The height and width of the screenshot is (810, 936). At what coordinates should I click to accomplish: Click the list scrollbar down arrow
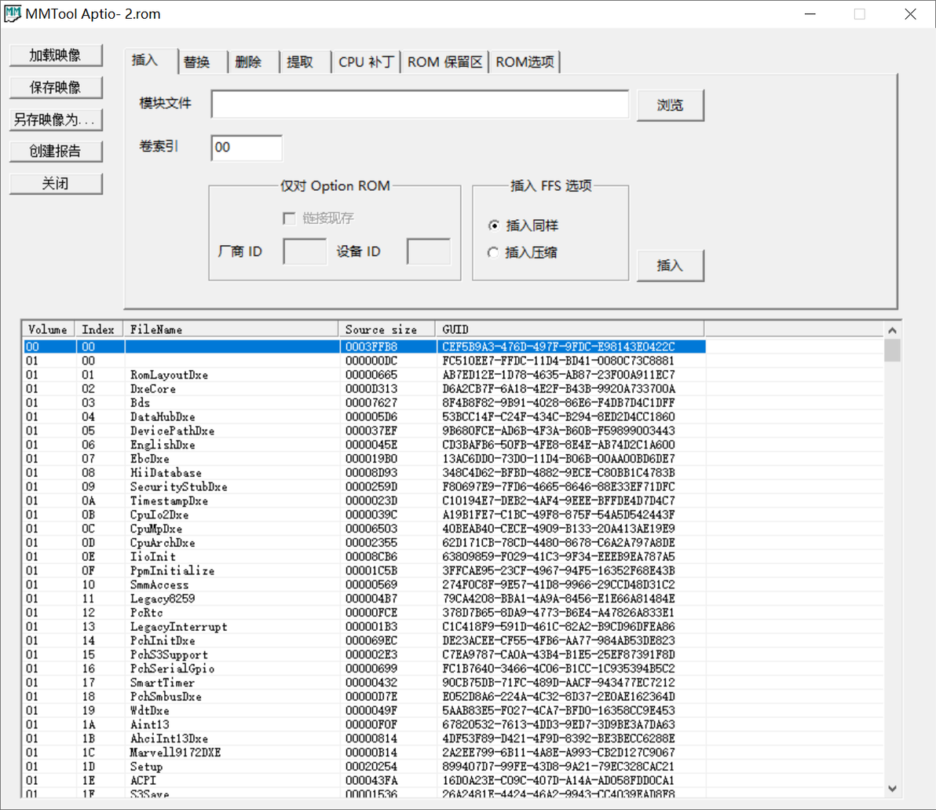pyautogui.click(x=893, y=789)
